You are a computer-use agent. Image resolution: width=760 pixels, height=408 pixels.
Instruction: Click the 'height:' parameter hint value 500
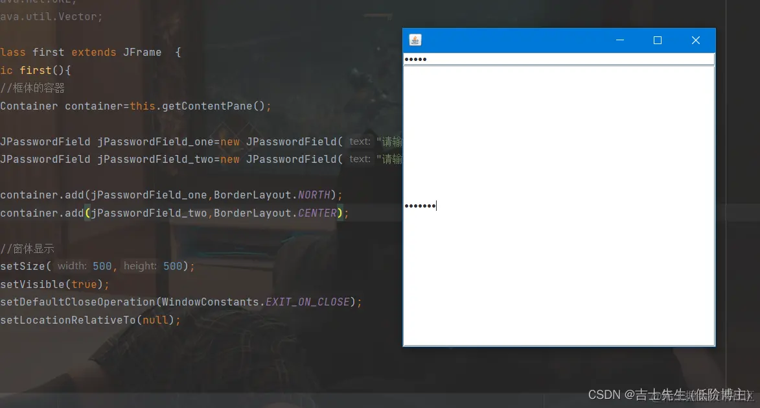172,266
